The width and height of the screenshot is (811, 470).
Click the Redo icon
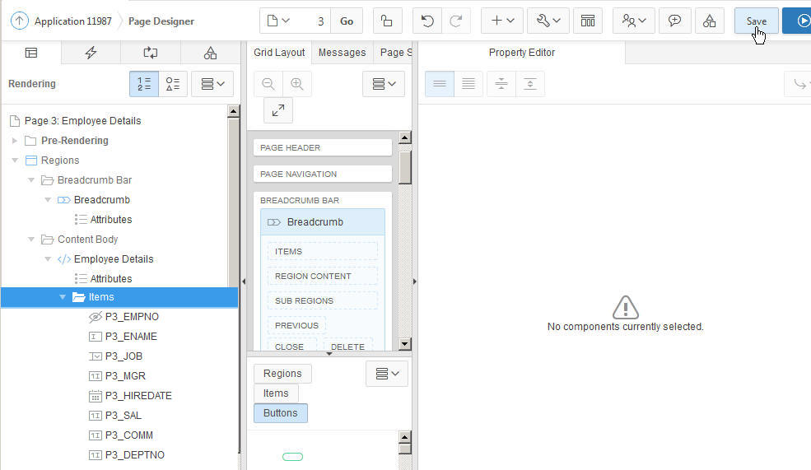(x=455, y=21)
